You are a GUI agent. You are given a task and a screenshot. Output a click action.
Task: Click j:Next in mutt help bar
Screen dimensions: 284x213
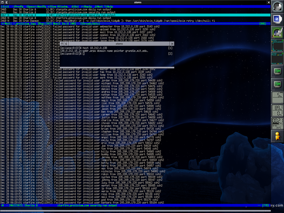[99, 6]
